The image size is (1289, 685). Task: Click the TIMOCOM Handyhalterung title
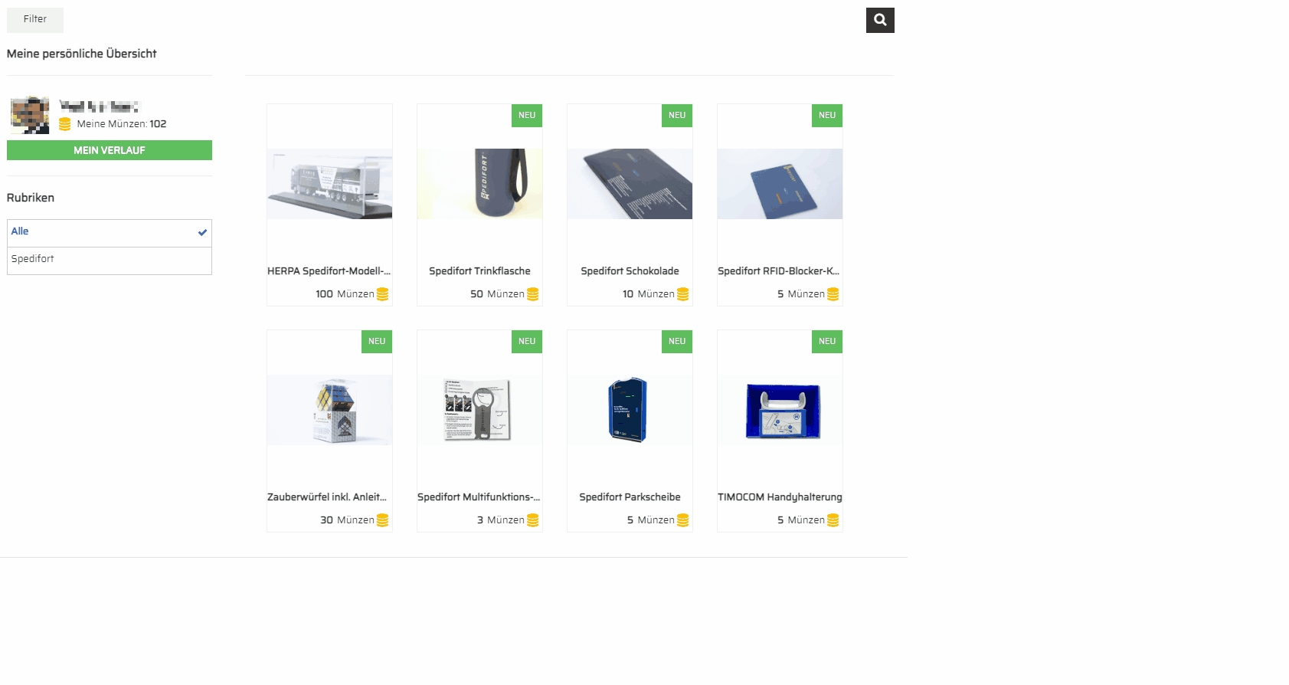tap(780, 497)
